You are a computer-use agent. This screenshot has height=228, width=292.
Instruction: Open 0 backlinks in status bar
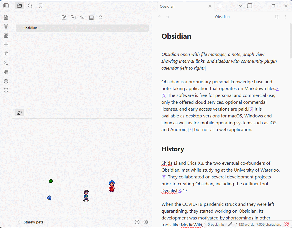click(x=216, y=225)
